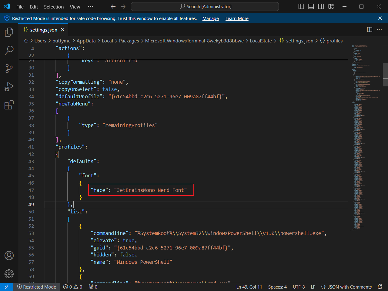The height and width of the screenshot is (291, 388).
Task: Open the Manage gear menu
Action: click(x=9, y=274)
